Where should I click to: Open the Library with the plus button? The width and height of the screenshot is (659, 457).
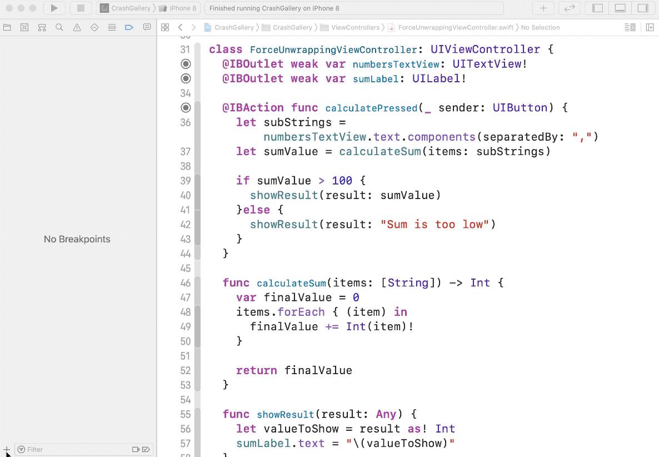click(543, 8)
